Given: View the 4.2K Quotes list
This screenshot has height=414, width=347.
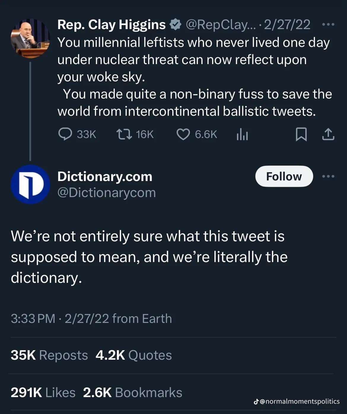Looking at the screenshot, I should click(x=133, y=355).
